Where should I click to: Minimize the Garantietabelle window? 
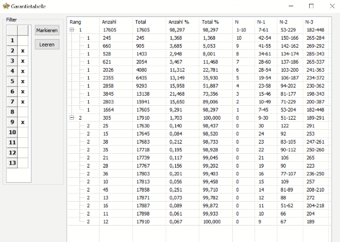[291, 6]
